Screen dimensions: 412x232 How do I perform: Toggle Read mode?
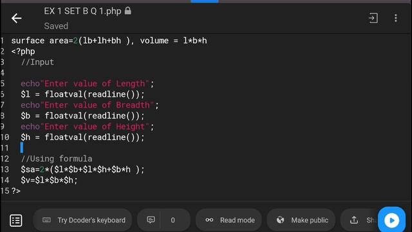click(x=229, y=220)
